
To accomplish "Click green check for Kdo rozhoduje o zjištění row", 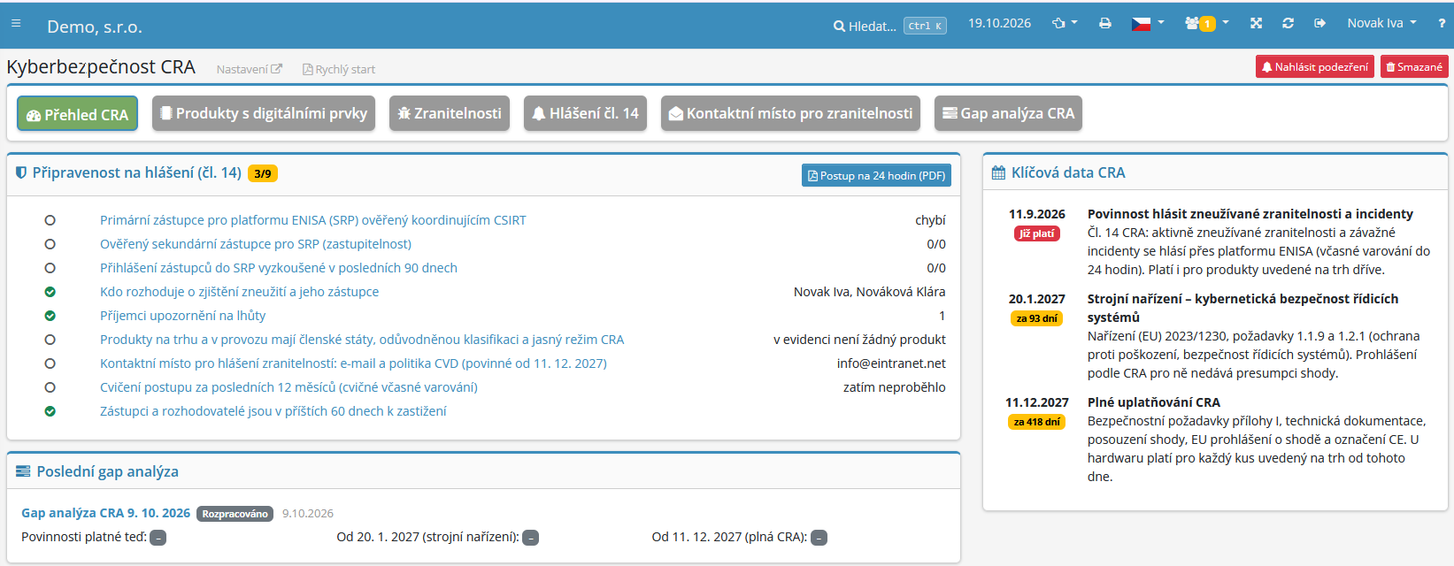I will 50,292.
